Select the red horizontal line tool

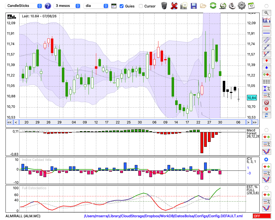click(266, 26)
